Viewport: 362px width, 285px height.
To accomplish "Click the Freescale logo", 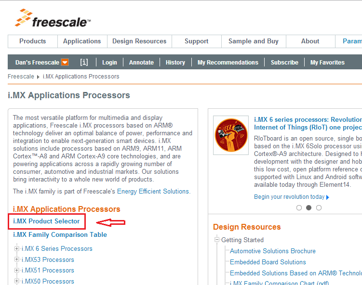I will 53,18.
